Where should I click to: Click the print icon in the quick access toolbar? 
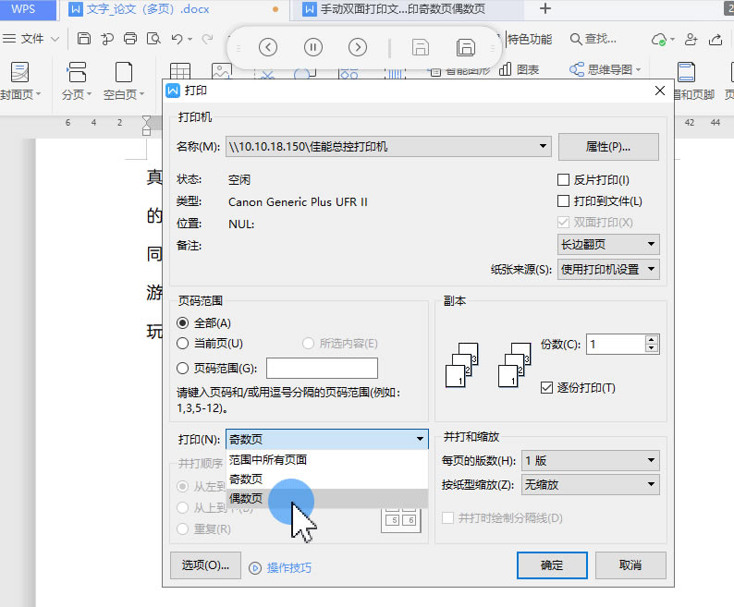tap(130, 39)
